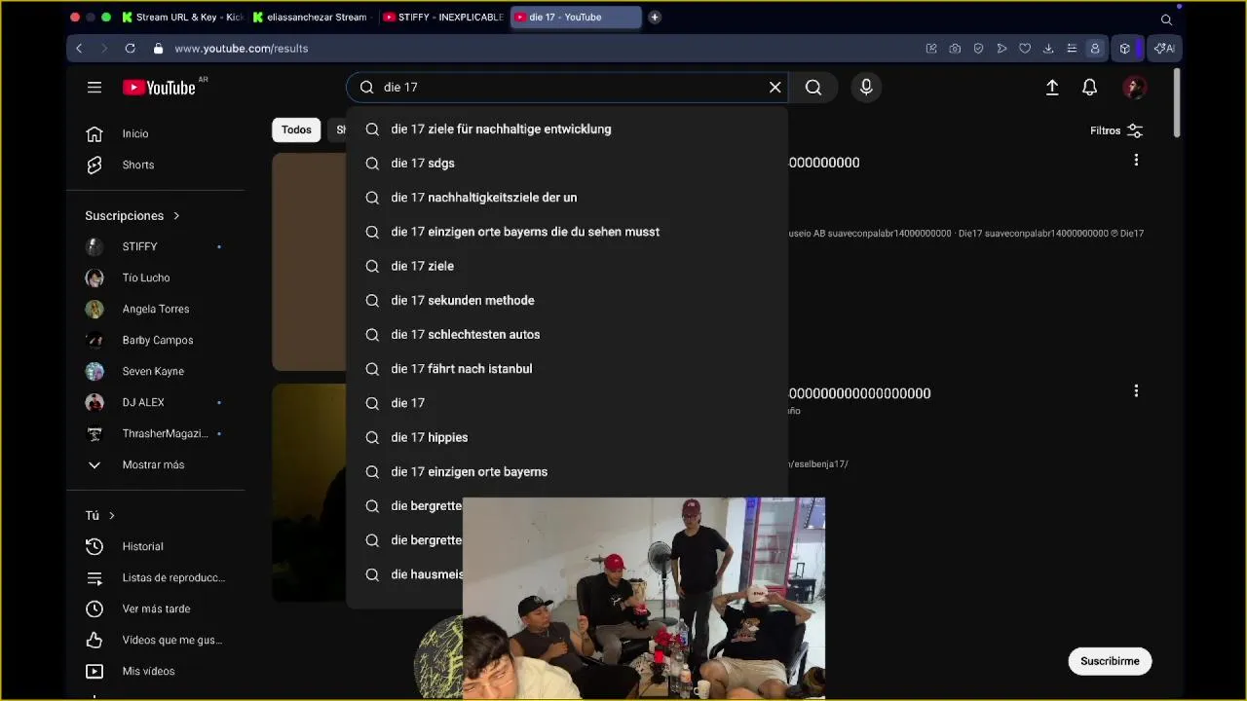Open the YouTube hamburger guide menu

[94, 88]
